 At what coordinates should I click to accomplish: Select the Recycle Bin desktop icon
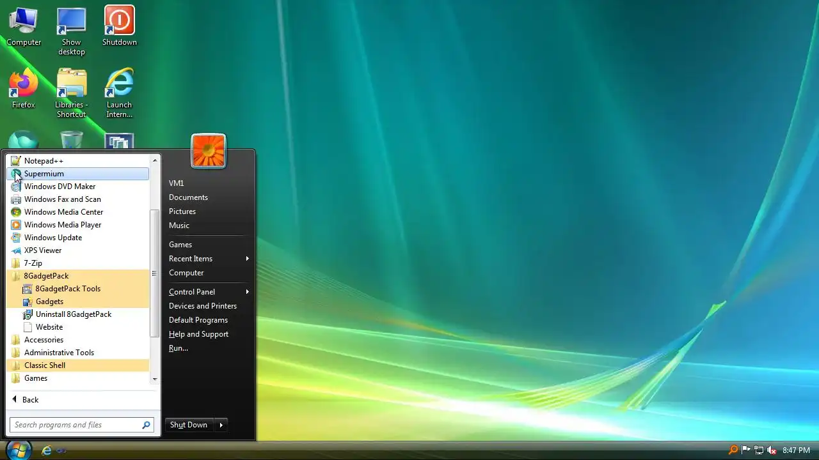pos(71,140)
